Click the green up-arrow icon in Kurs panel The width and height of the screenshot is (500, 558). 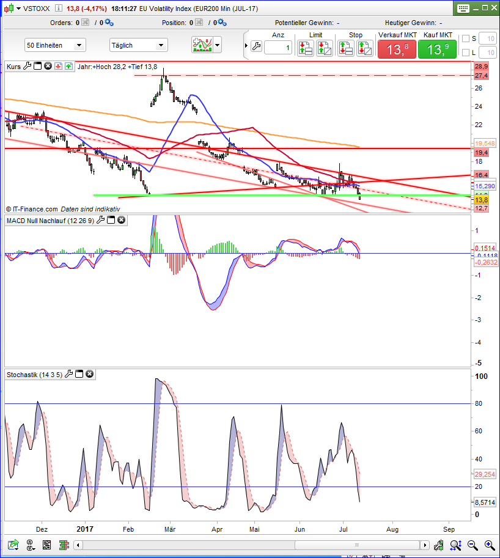(x=68, y=66)
